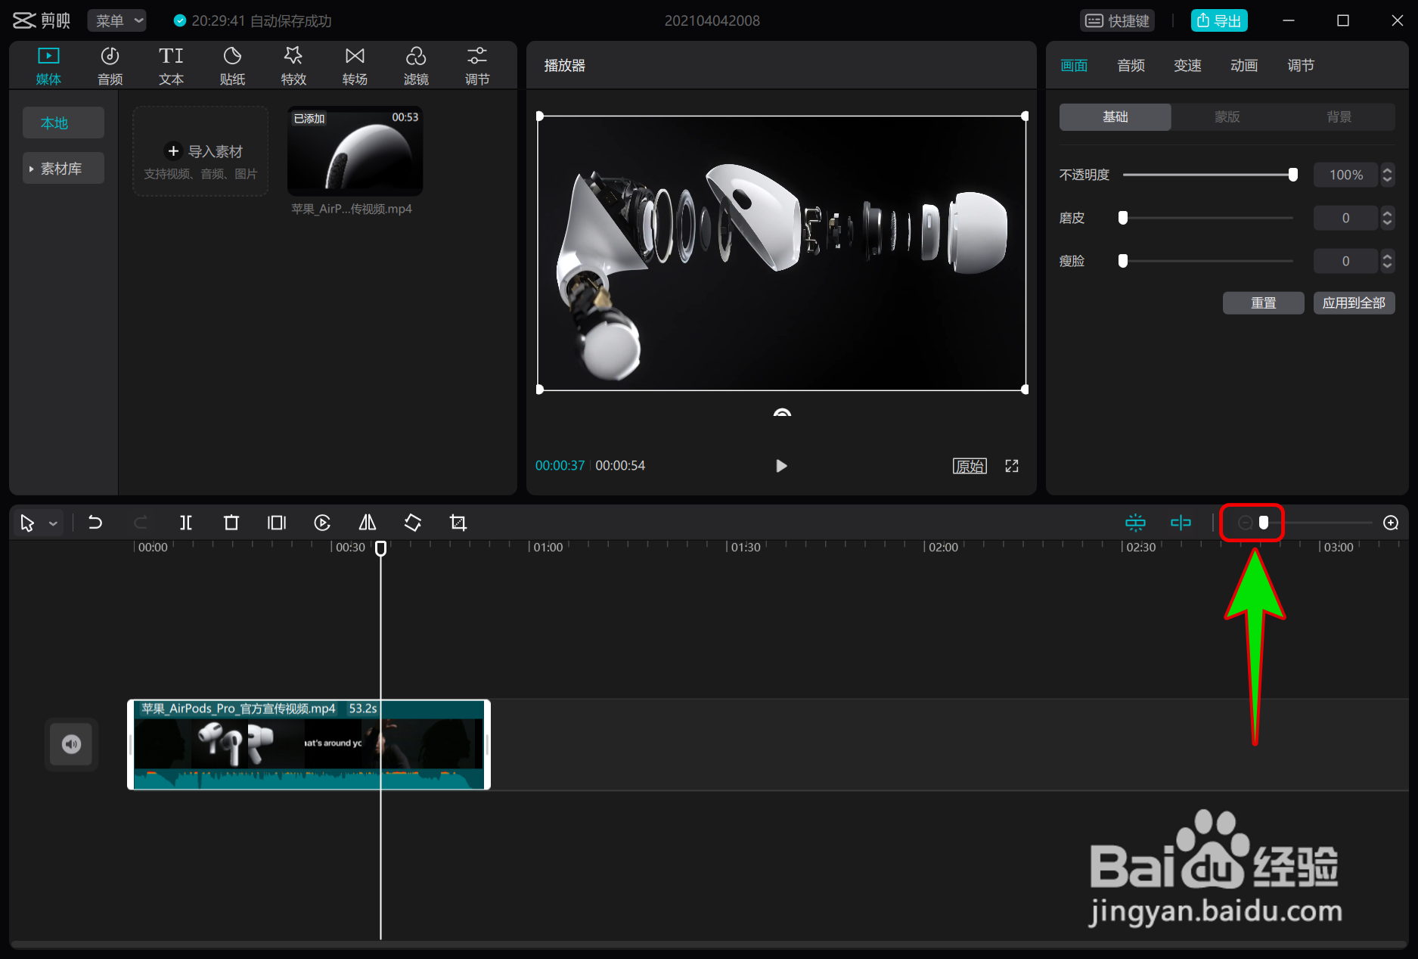This screenshot has height=959, width=1418.
Task: Open the 特效 effects tab
Action: (293, 66)
